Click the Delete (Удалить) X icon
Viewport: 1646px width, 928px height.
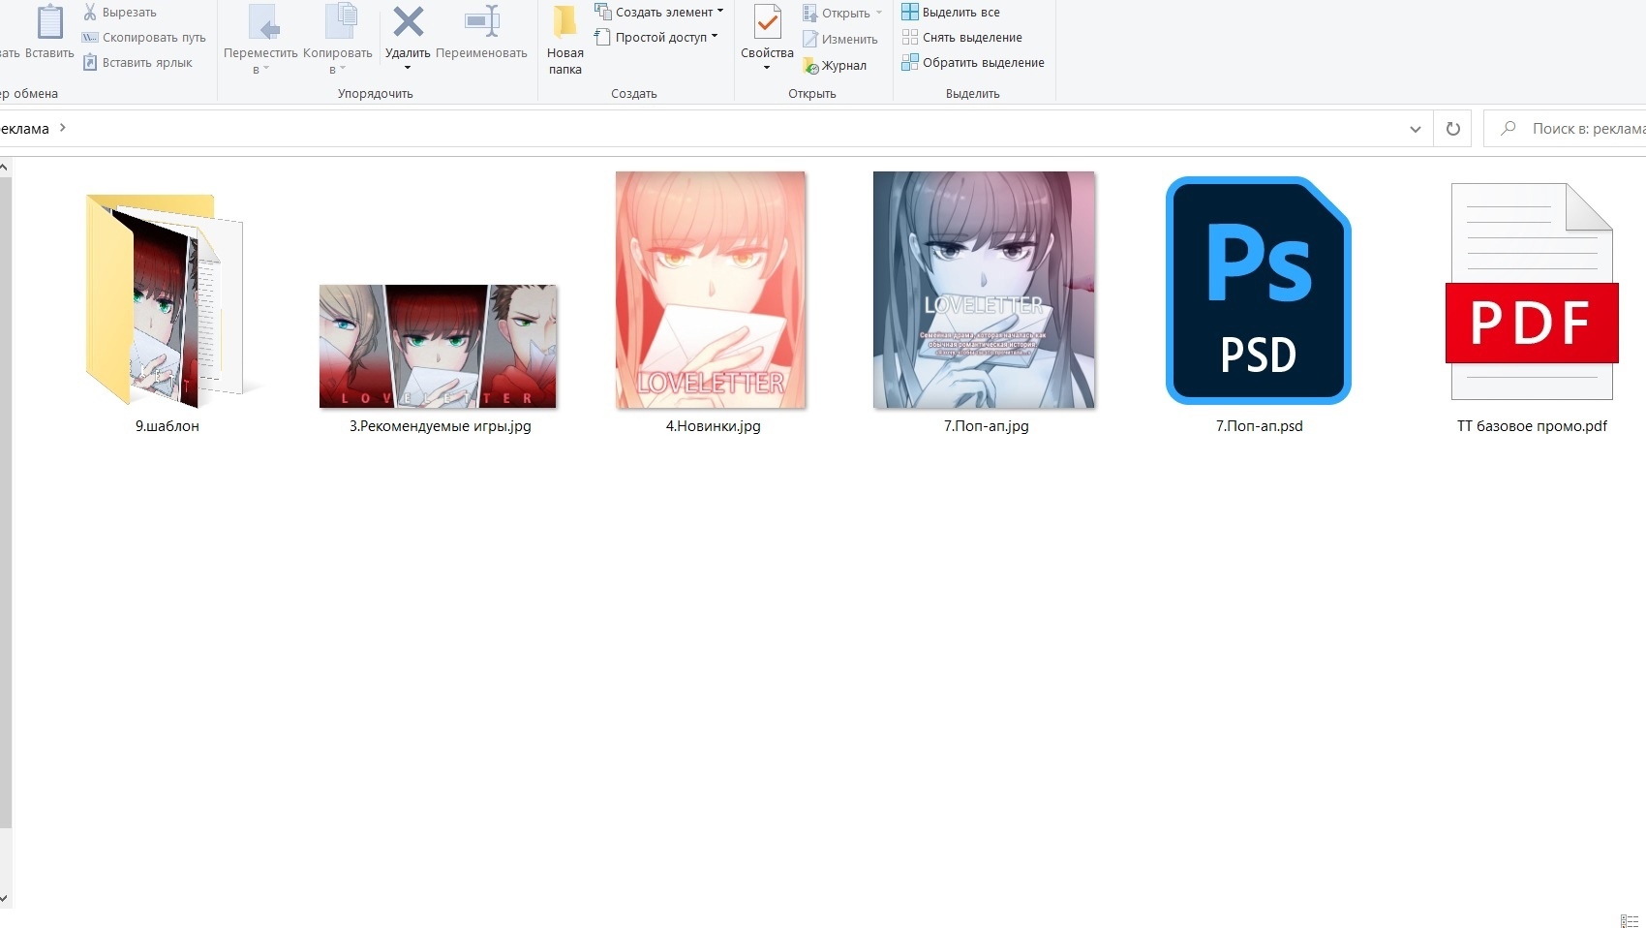(x=408, y=21)
